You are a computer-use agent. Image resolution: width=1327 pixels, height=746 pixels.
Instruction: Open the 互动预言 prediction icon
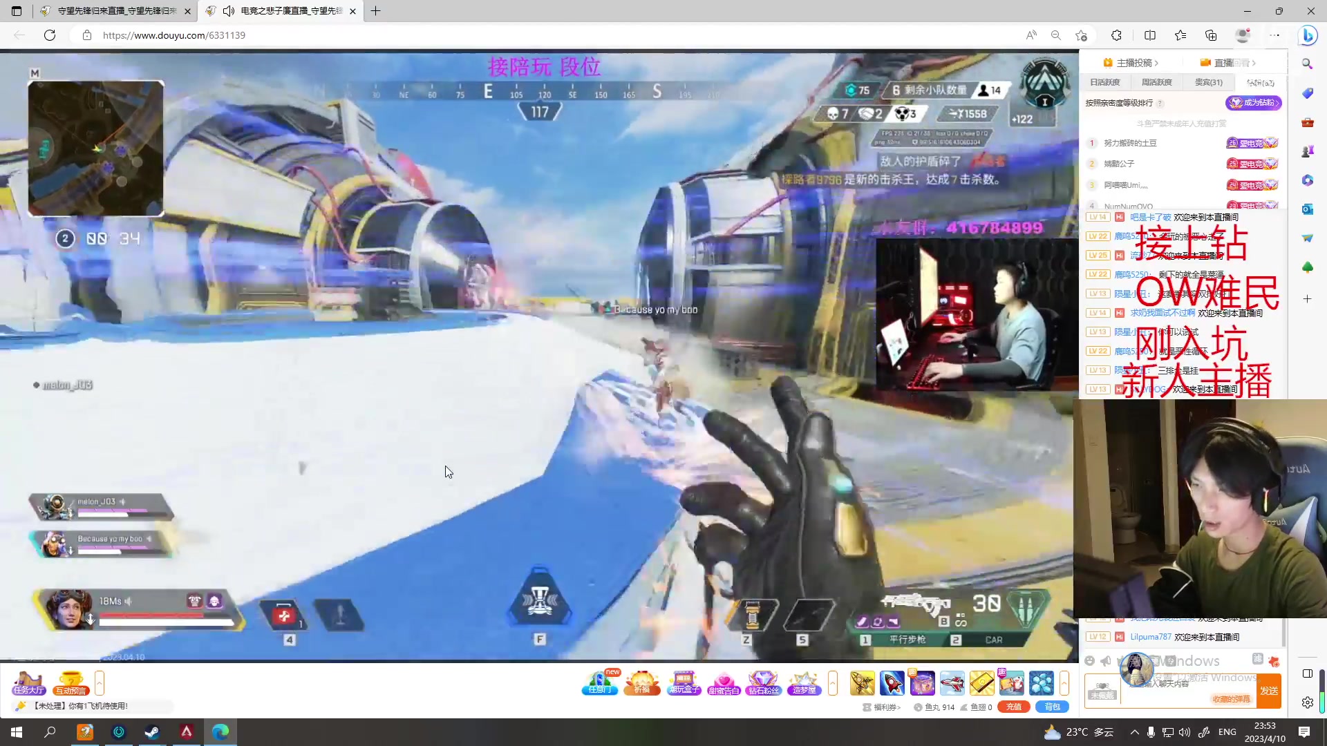[x=70, y=682]
